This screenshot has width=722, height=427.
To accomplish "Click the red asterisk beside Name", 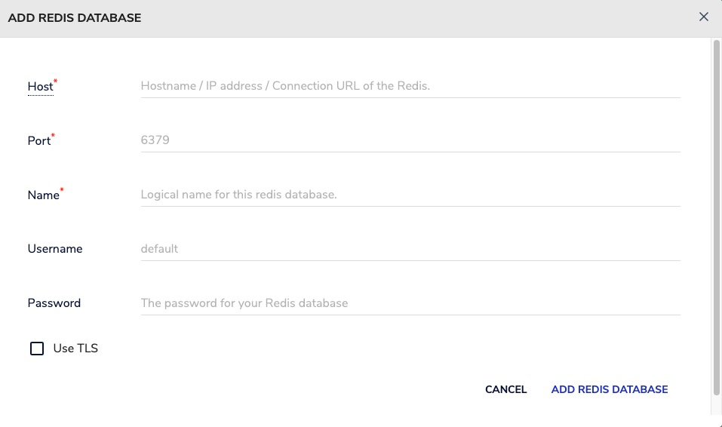I will [x=62, y=189].
